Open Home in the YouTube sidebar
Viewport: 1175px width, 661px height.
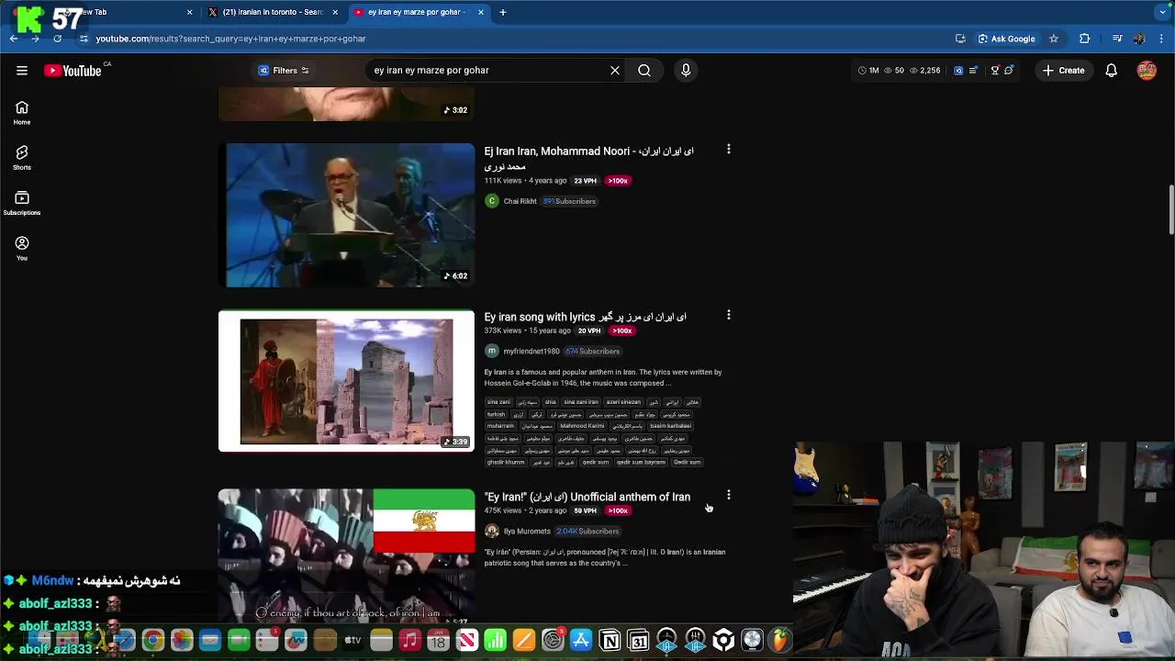click(22, 113)
